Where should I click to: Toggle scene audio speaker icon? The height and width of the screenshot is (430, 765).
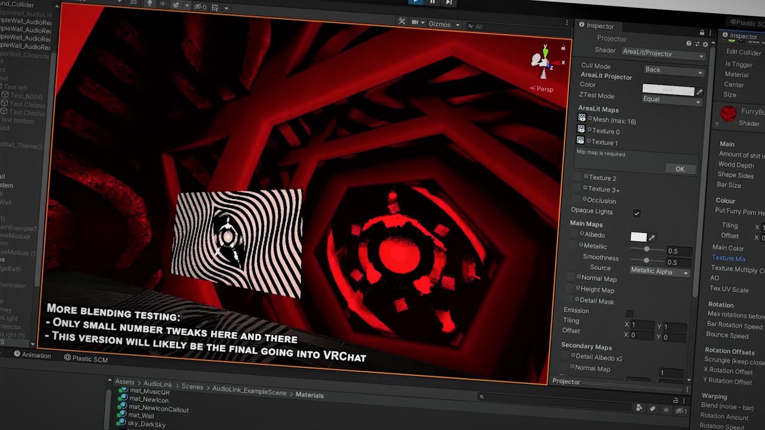point(163,4)
